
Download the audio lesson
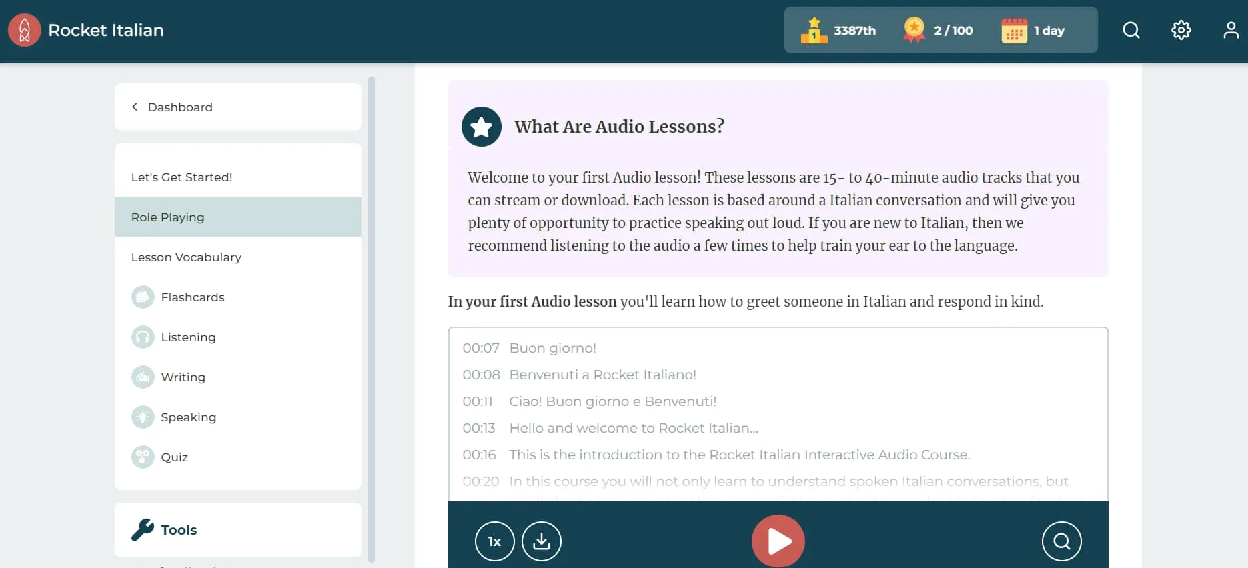pyautogui.click(x=541, y=541)
